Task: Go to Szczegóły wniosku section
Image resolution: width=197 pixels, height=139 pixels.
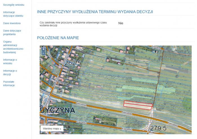Action: pyautogui.click(x=13, y=5)
